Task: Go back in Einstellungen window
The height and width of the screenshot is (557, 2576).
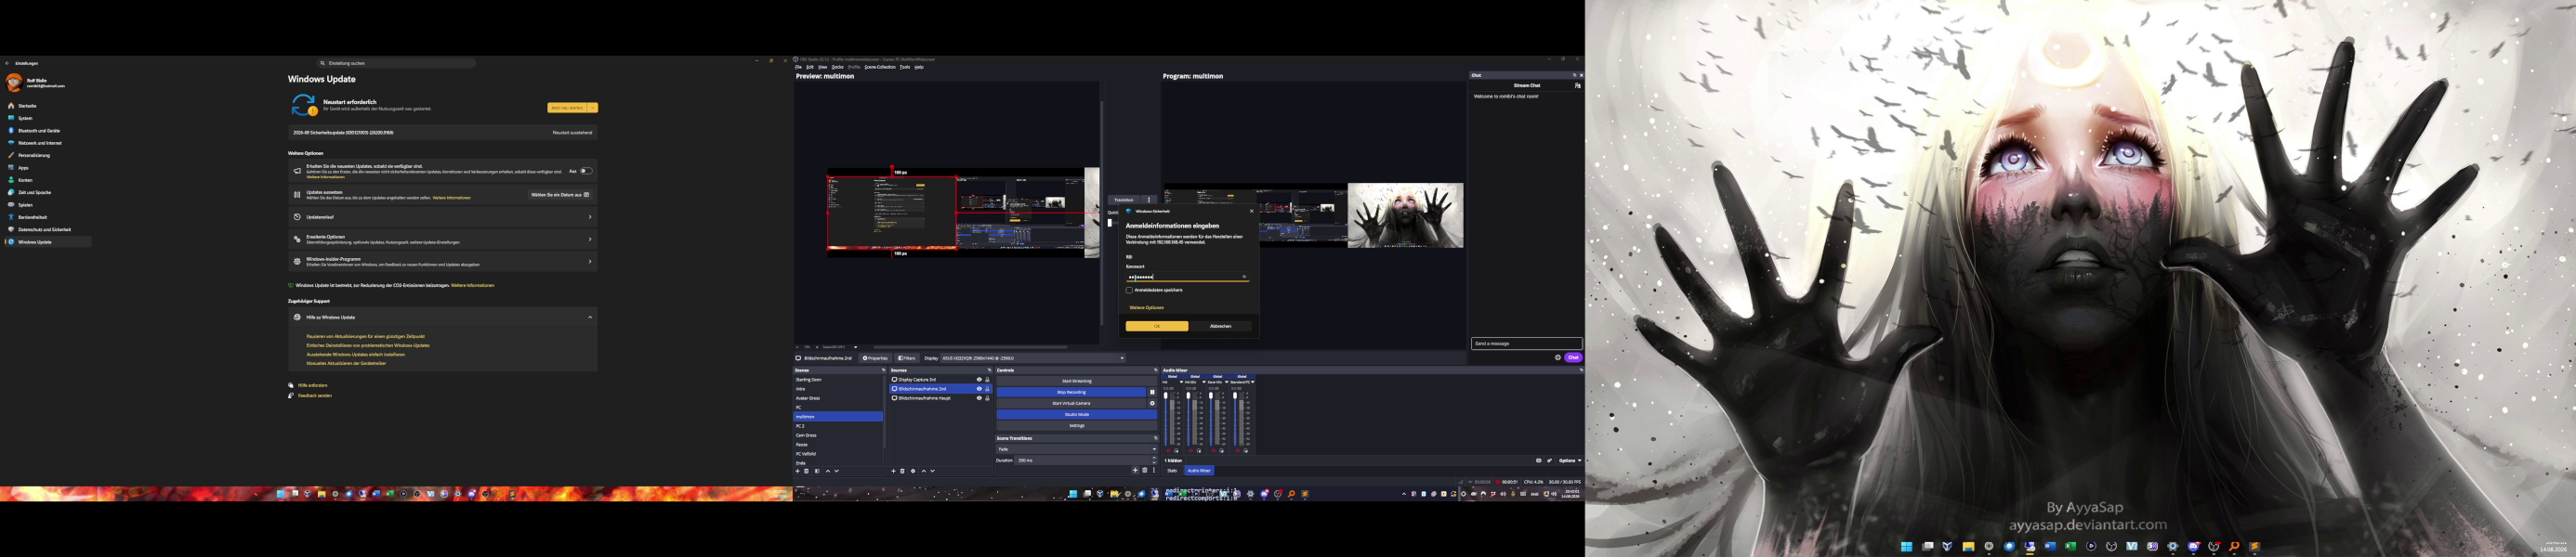Action: [7, 63]
